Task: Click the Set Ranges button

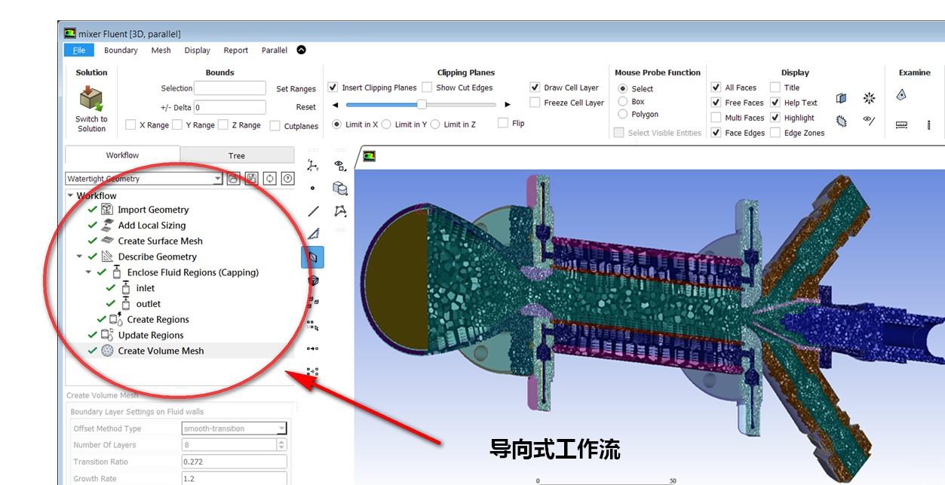Action: pyautogui.click(x=295, y=88)
